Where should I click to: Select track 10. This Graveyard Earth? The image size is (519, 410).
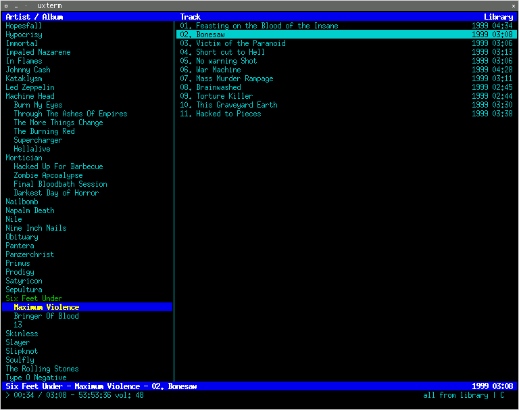pos(346,105)
